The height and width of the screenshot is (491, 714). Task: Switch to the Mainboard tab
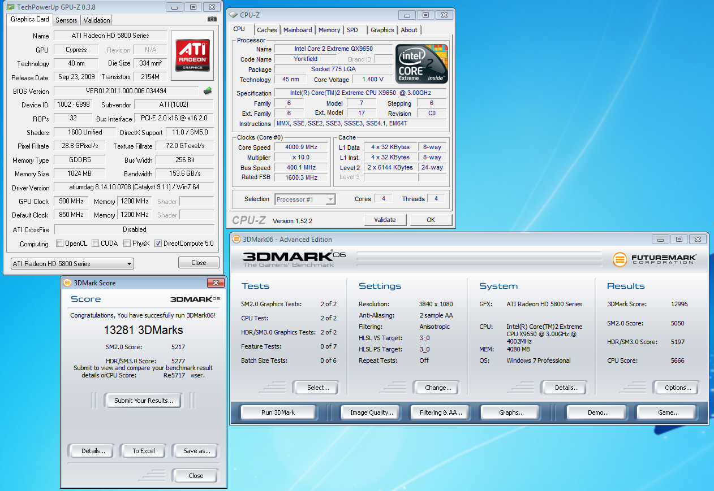298,30
